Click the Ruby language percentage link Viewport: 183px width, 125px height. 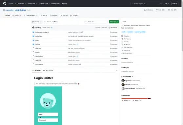coord(137,101)
